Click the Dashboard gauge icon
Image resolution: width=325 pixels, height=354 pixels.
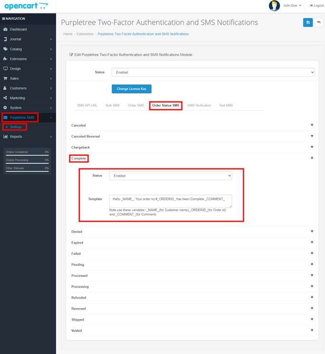click(5, 29)
